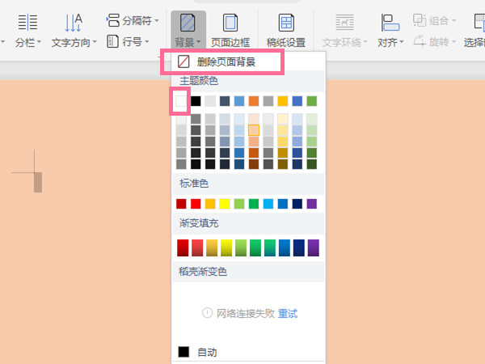485x364 pixels.
Task: Click the 文字方向 text direction icon
Action: point(73,23)
